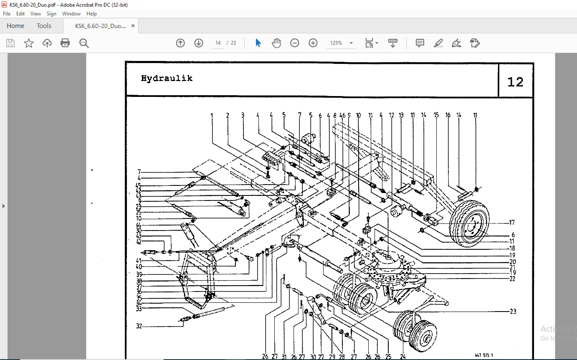The image size is (577, 360).
Task: Click part number 17 label near wheel
Action: [512, 223]
